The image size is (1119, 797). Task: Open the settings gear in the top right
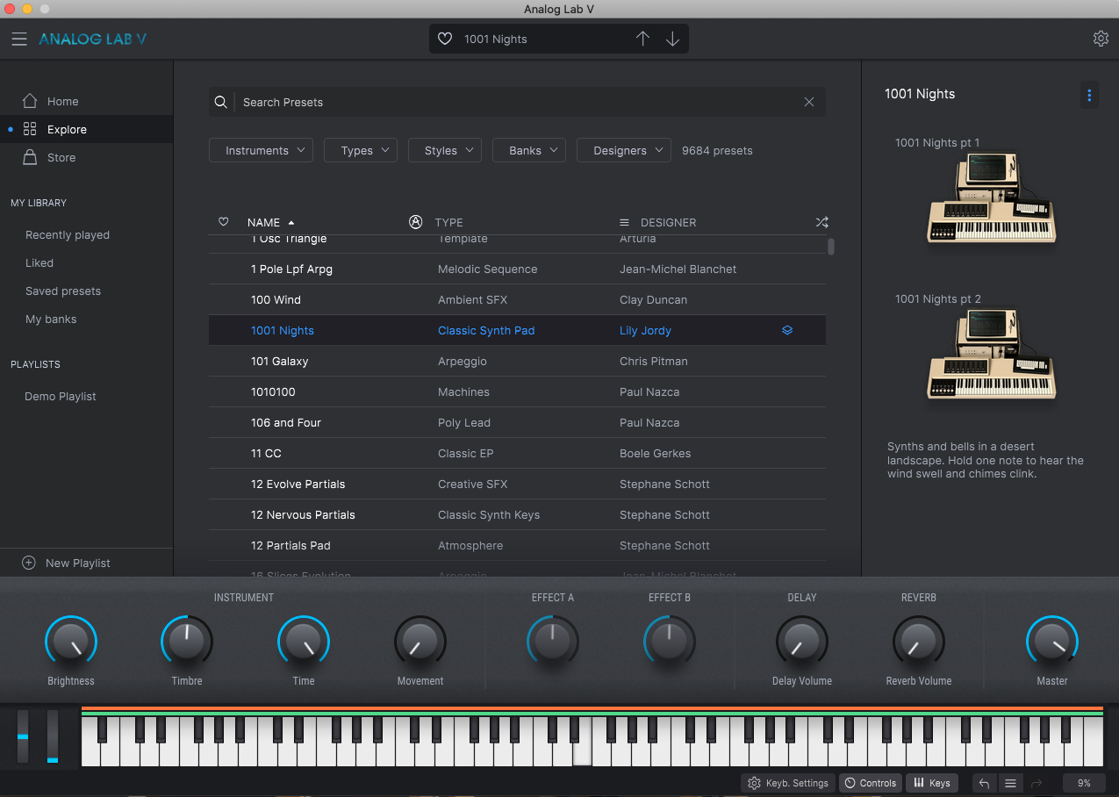pyautogui.click(x=1101, y=39)
